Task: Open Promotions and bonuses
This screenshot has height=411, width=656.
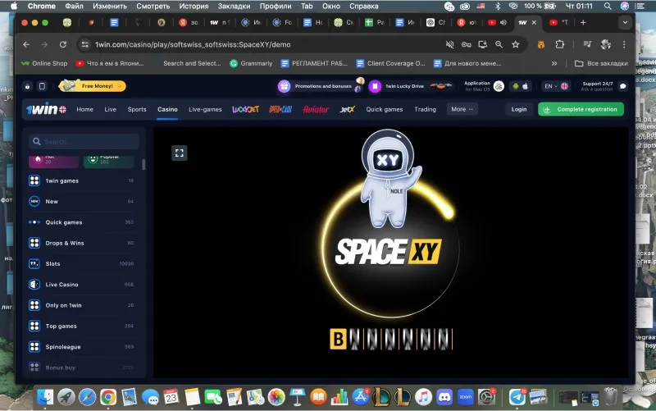Action: click(x=321, y=86)
